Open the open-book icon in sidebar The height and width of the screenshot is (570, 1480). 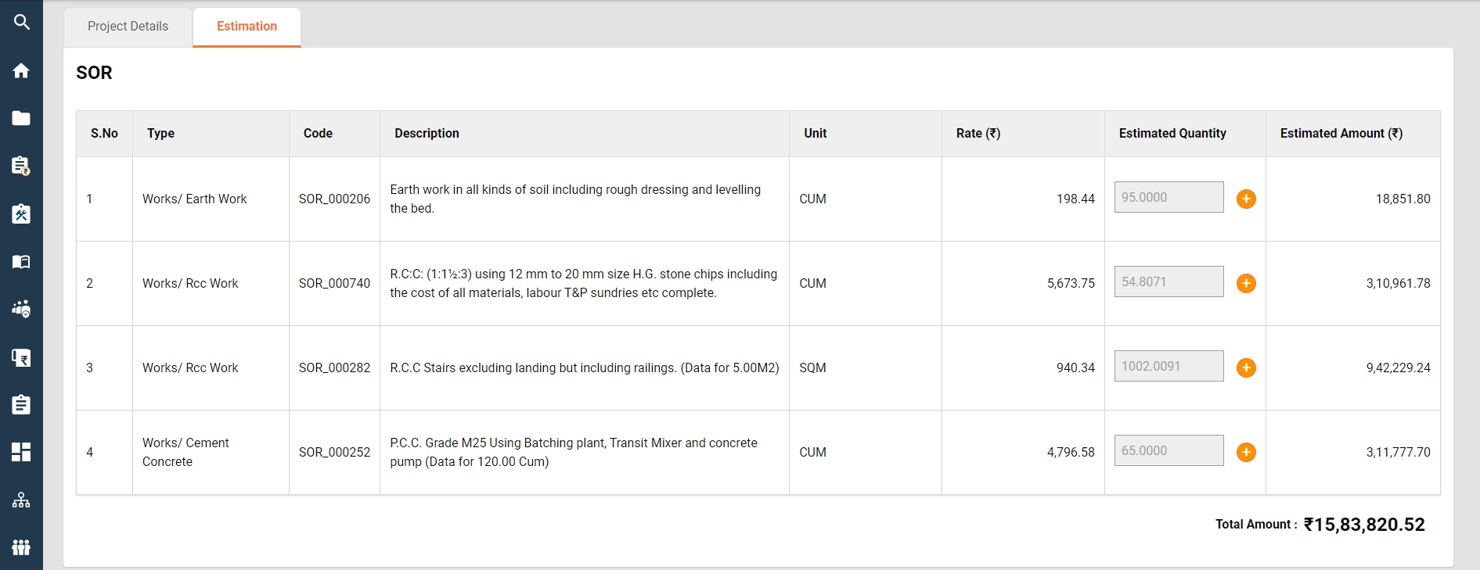coord(21,262)
